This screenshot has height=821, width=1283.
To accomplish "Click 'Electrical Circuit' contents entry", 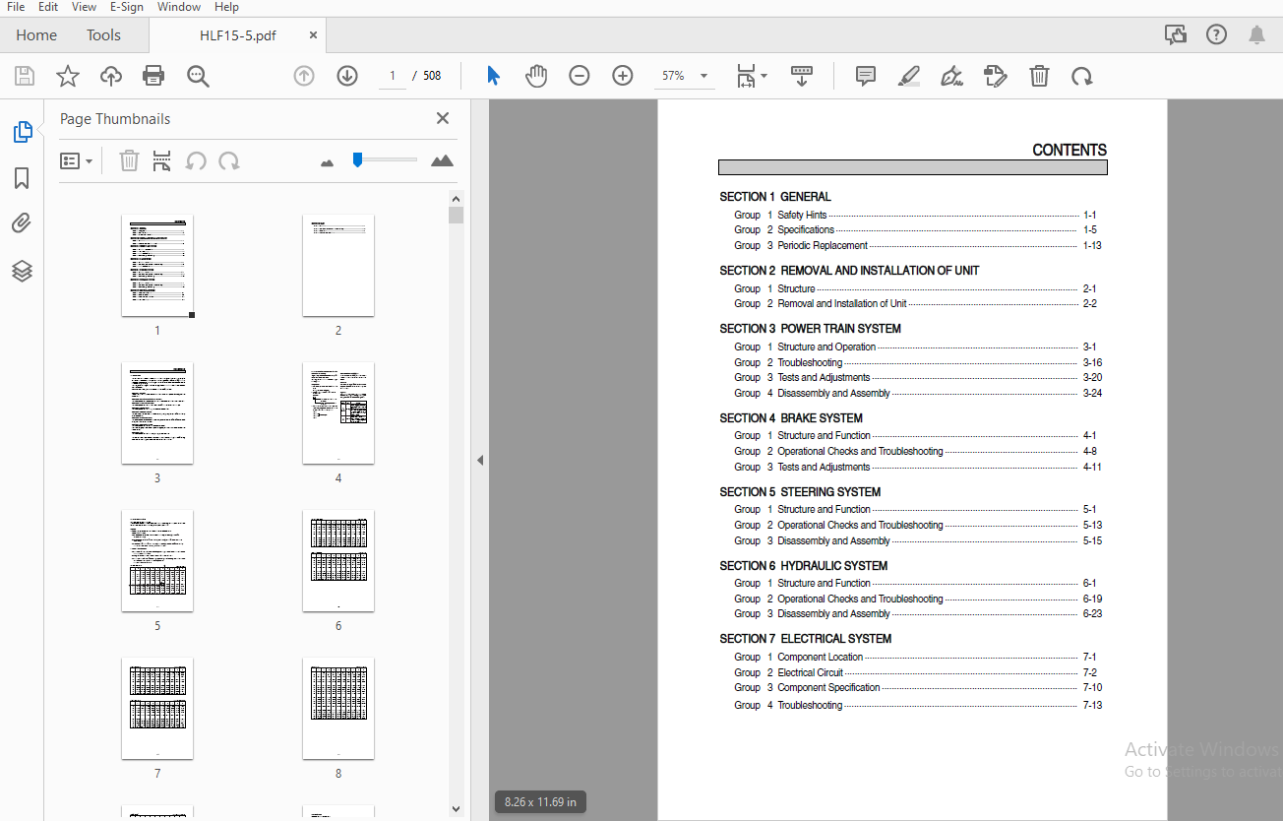I will (810, 672).
